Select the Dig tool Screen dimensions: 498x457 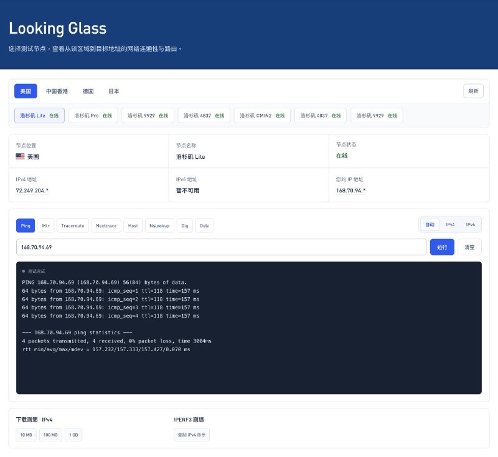[184, 226]
